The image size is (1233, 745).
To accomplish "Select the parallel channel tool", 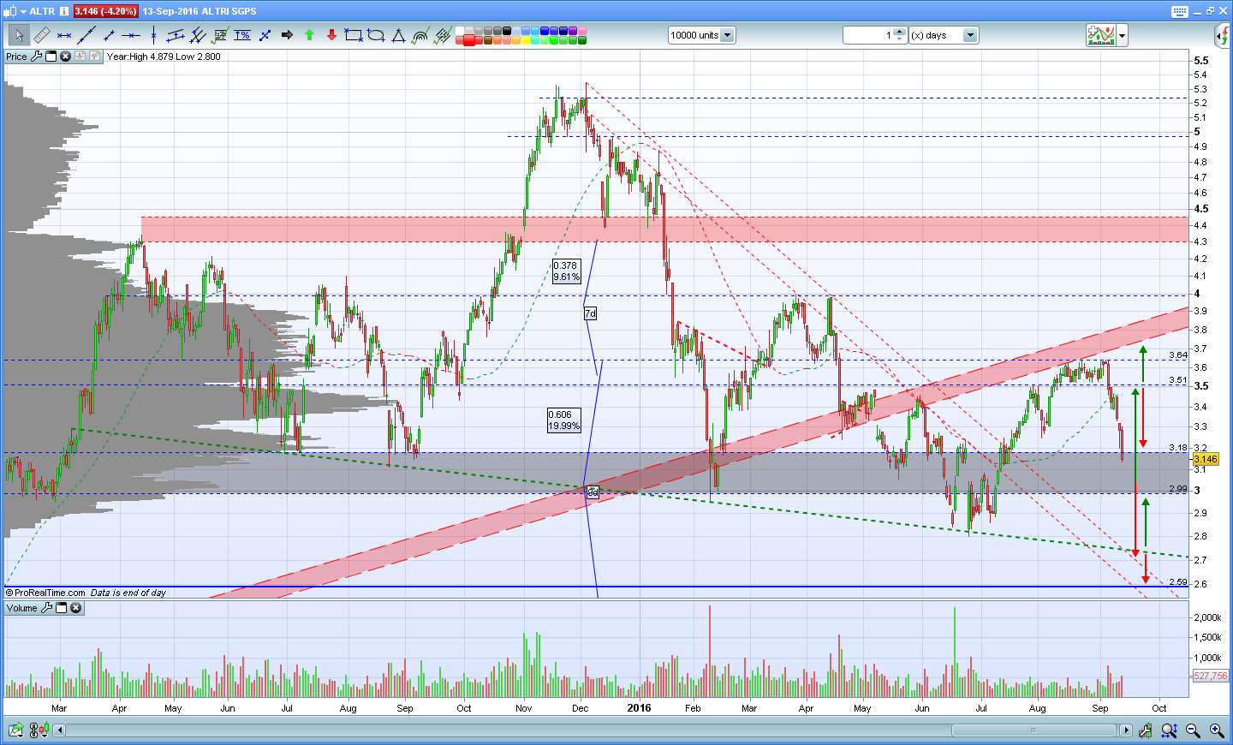I will (x=176, y=35).
